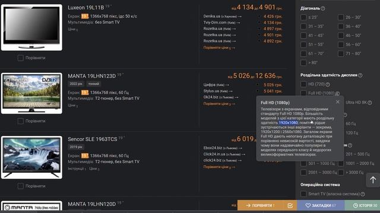Open Порівняти 1 comparison list
The width and height of the screenshot is (380, 213).
pos(261,205)
